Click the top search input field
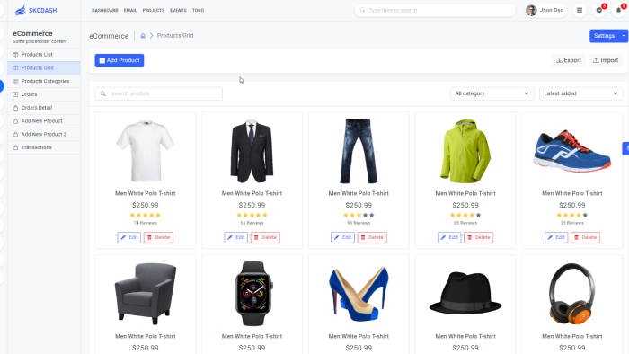Screen dimensions: 629x354 435,11
